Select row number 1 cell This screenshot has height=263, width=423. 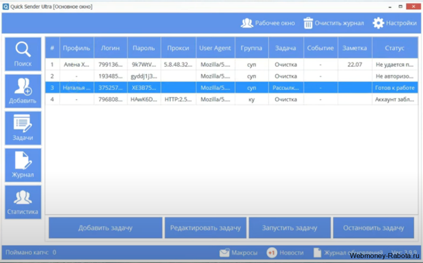coord(52,64)
